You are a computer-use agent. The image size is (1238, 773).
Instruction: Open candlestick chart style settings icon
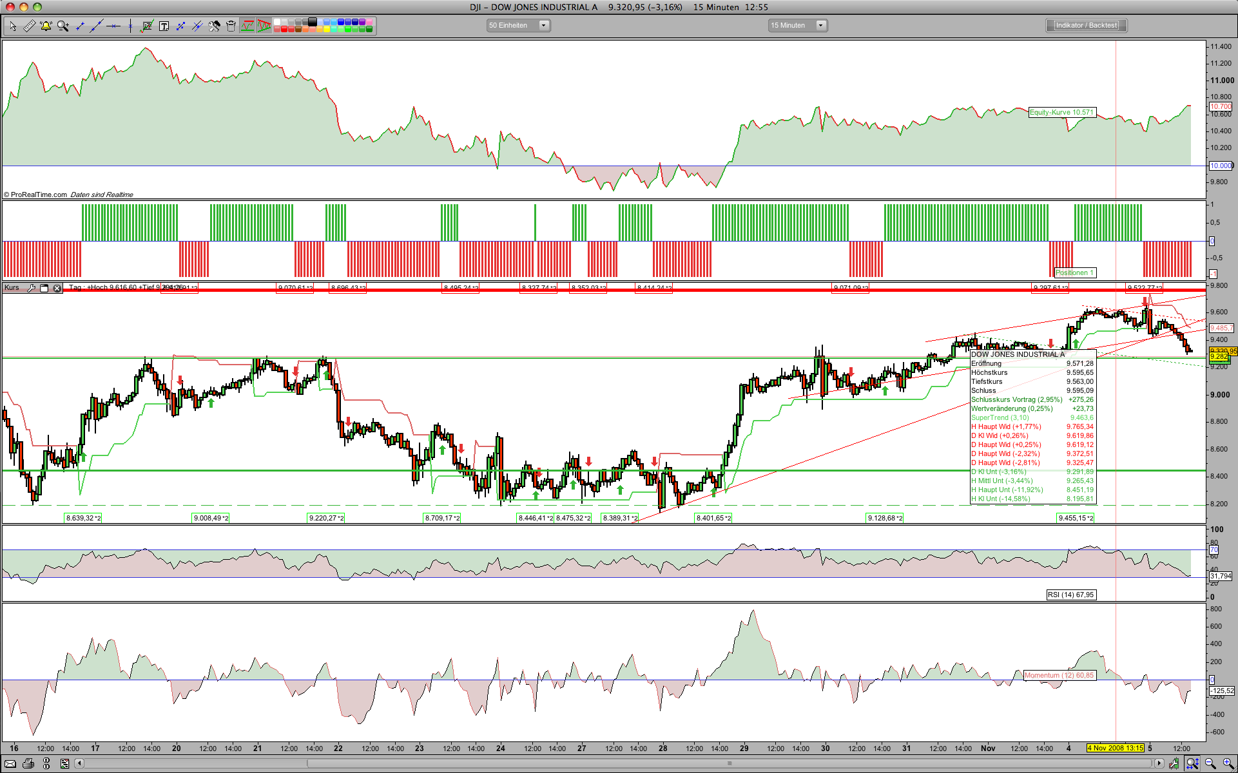[x=1174, y=763]
